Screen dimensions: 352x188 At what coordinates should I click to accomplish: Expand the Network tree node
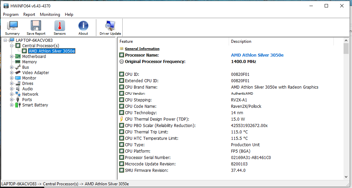pyautogui.click(x=12, y=94)
